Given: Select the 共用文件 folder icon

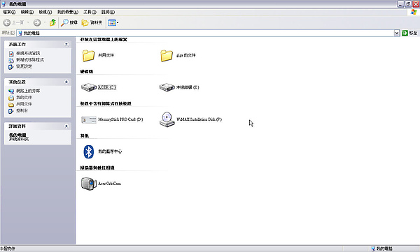Looking at the screenshot, I should 88,55.
